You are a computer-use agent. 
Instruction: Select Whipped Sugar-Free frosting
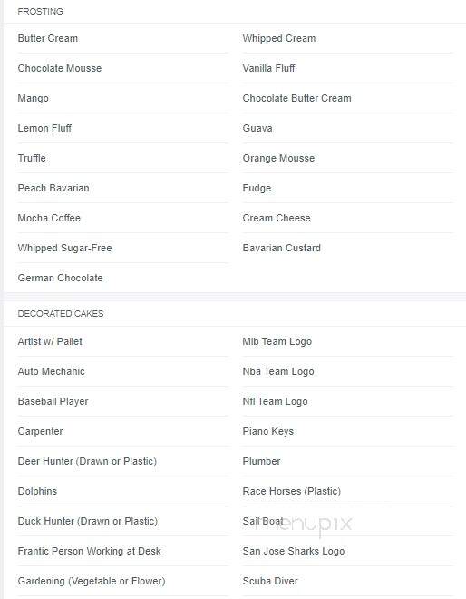pyautogui.click(x=64, y=248)
